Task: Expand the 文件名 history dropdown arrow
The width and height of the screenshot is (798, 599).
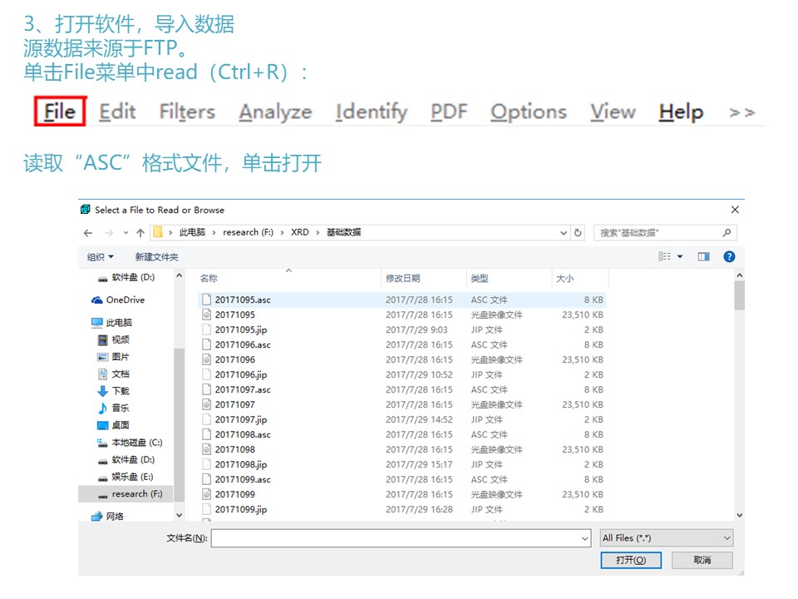Action: (584, 538)
